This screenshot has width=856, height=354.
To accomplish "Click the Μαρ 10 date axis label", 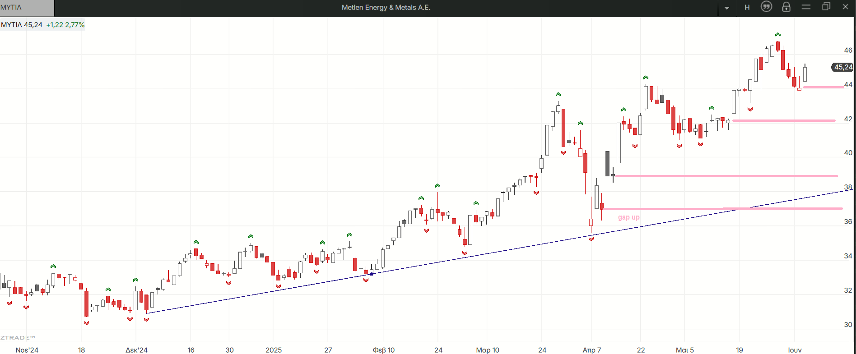I will (x=488, y=350).
